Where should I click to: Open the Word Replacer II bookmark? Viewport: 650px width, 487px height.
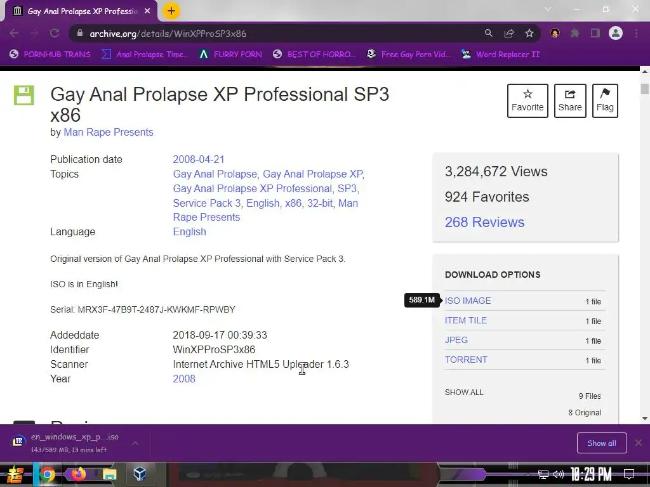click(501, 55)
